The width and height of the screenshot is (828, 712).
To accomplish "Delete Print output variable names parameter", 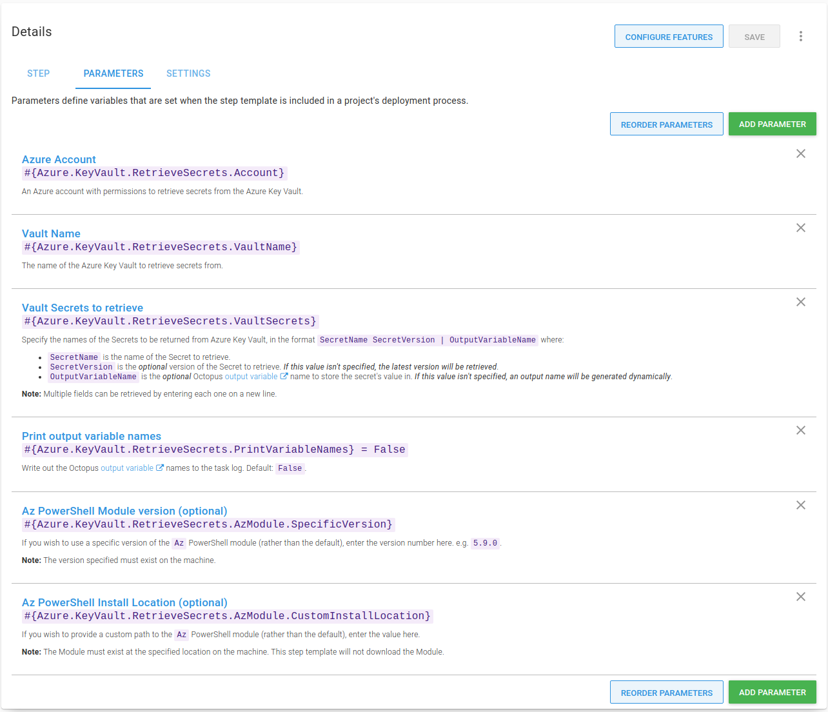I will click(800, 430).
